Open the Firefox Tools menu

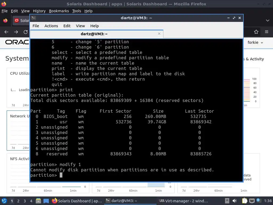click(x=77, y=11)
